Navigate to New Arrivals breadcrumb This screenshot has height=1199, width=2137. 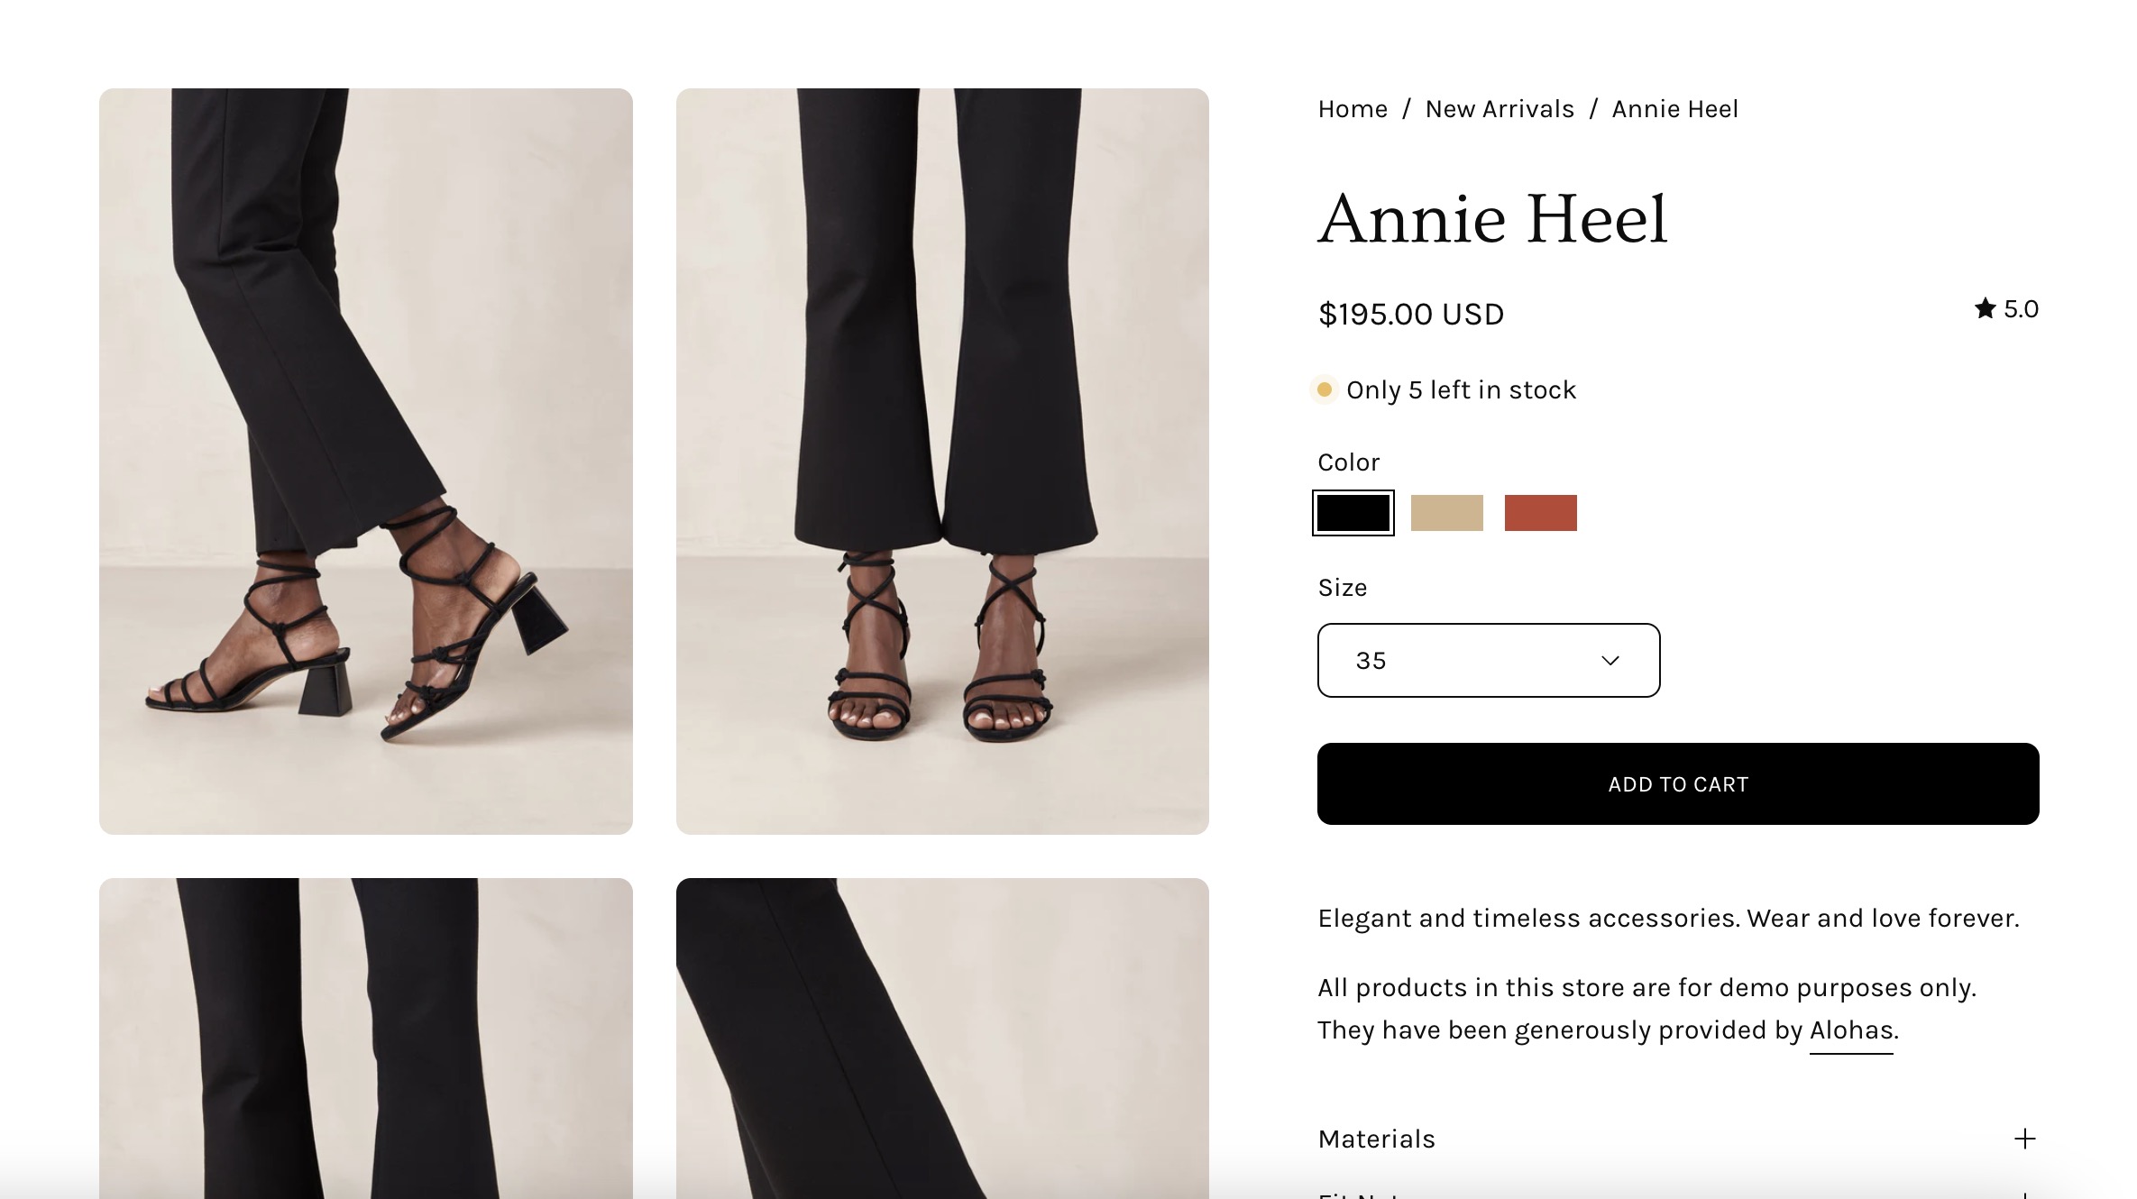(1500, 109)
